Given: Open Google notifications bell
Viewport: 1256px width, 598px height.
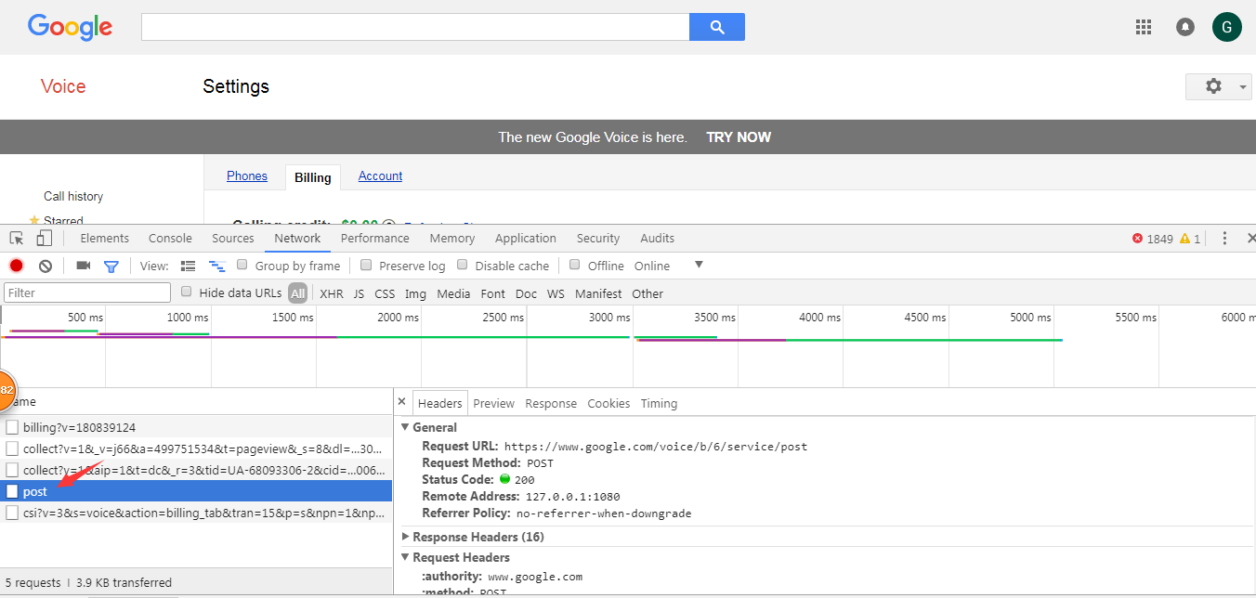Looking at the screenshot, I should [1185, 27].
